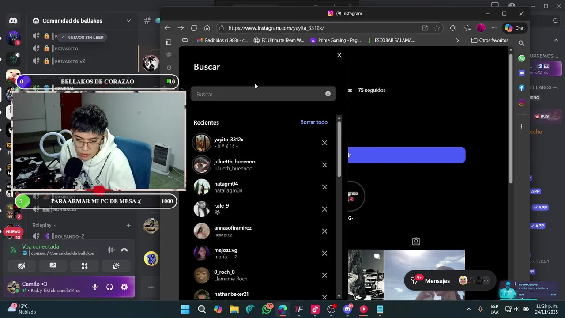Open WhatsApp in browser sidebar
This screenshot has height=318, width=565.
pos(521,58)
